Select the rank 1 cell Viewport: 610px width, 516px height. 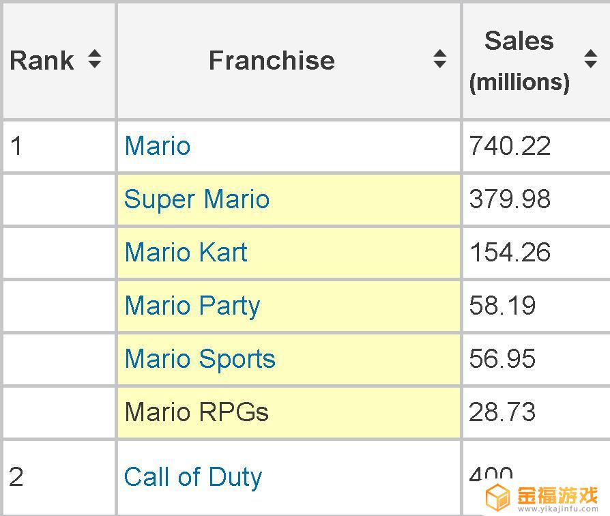(x=59, y=146)
